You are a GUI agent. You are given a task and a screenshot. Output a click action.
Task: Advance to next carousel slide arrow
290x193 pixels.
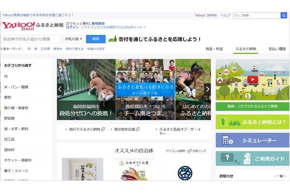[207, 89]
